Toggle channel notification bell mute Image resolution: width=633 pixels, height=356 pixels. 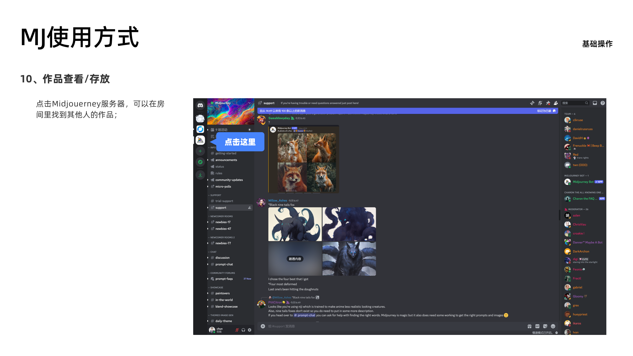pos(540,103)
